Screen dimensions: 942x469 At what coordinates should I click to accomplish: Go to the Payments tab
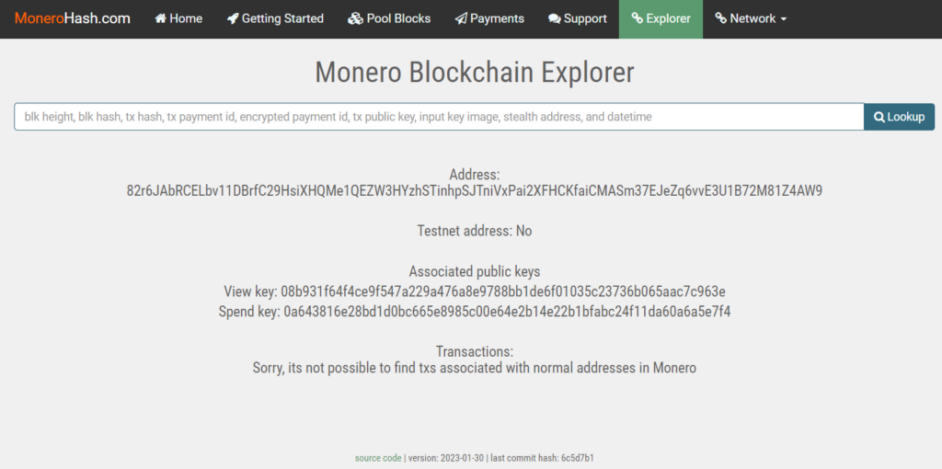tap(497, 18)
